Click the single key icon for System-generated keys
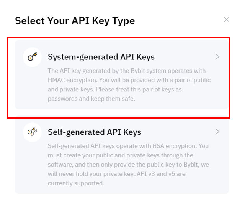 click(x=32, y=56)
